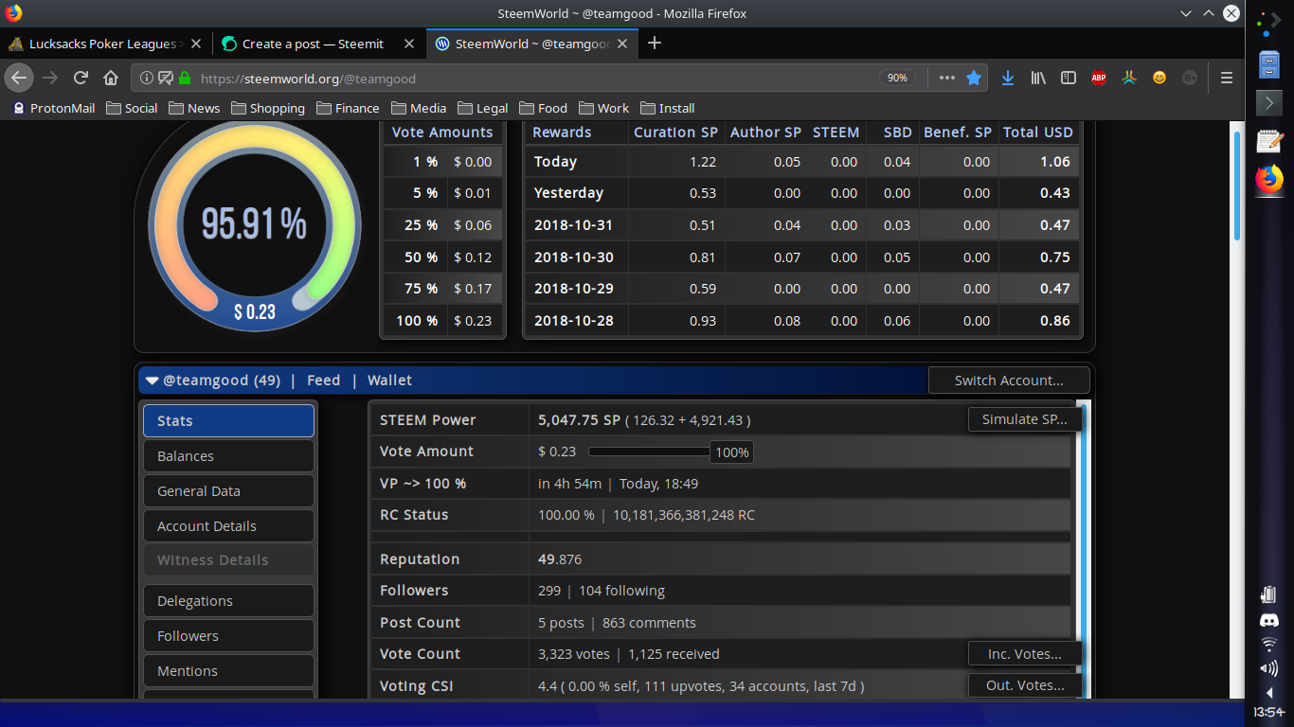Open the Firefox library icon
1294x727 pixels.
point(1039,78)
